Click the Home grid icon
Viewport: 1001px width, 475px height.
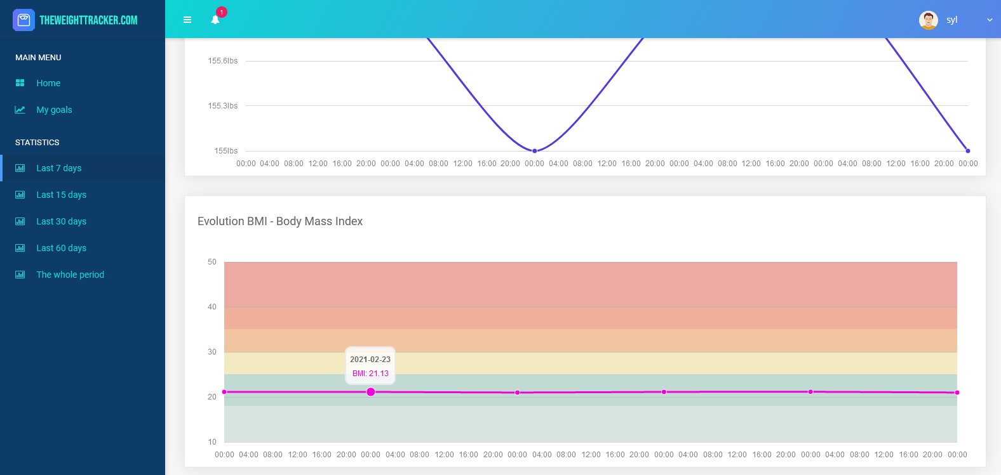20,83
